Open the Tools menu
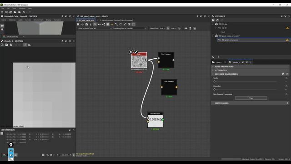This screenshot has height=164, width=291. (x=14, y=8)
